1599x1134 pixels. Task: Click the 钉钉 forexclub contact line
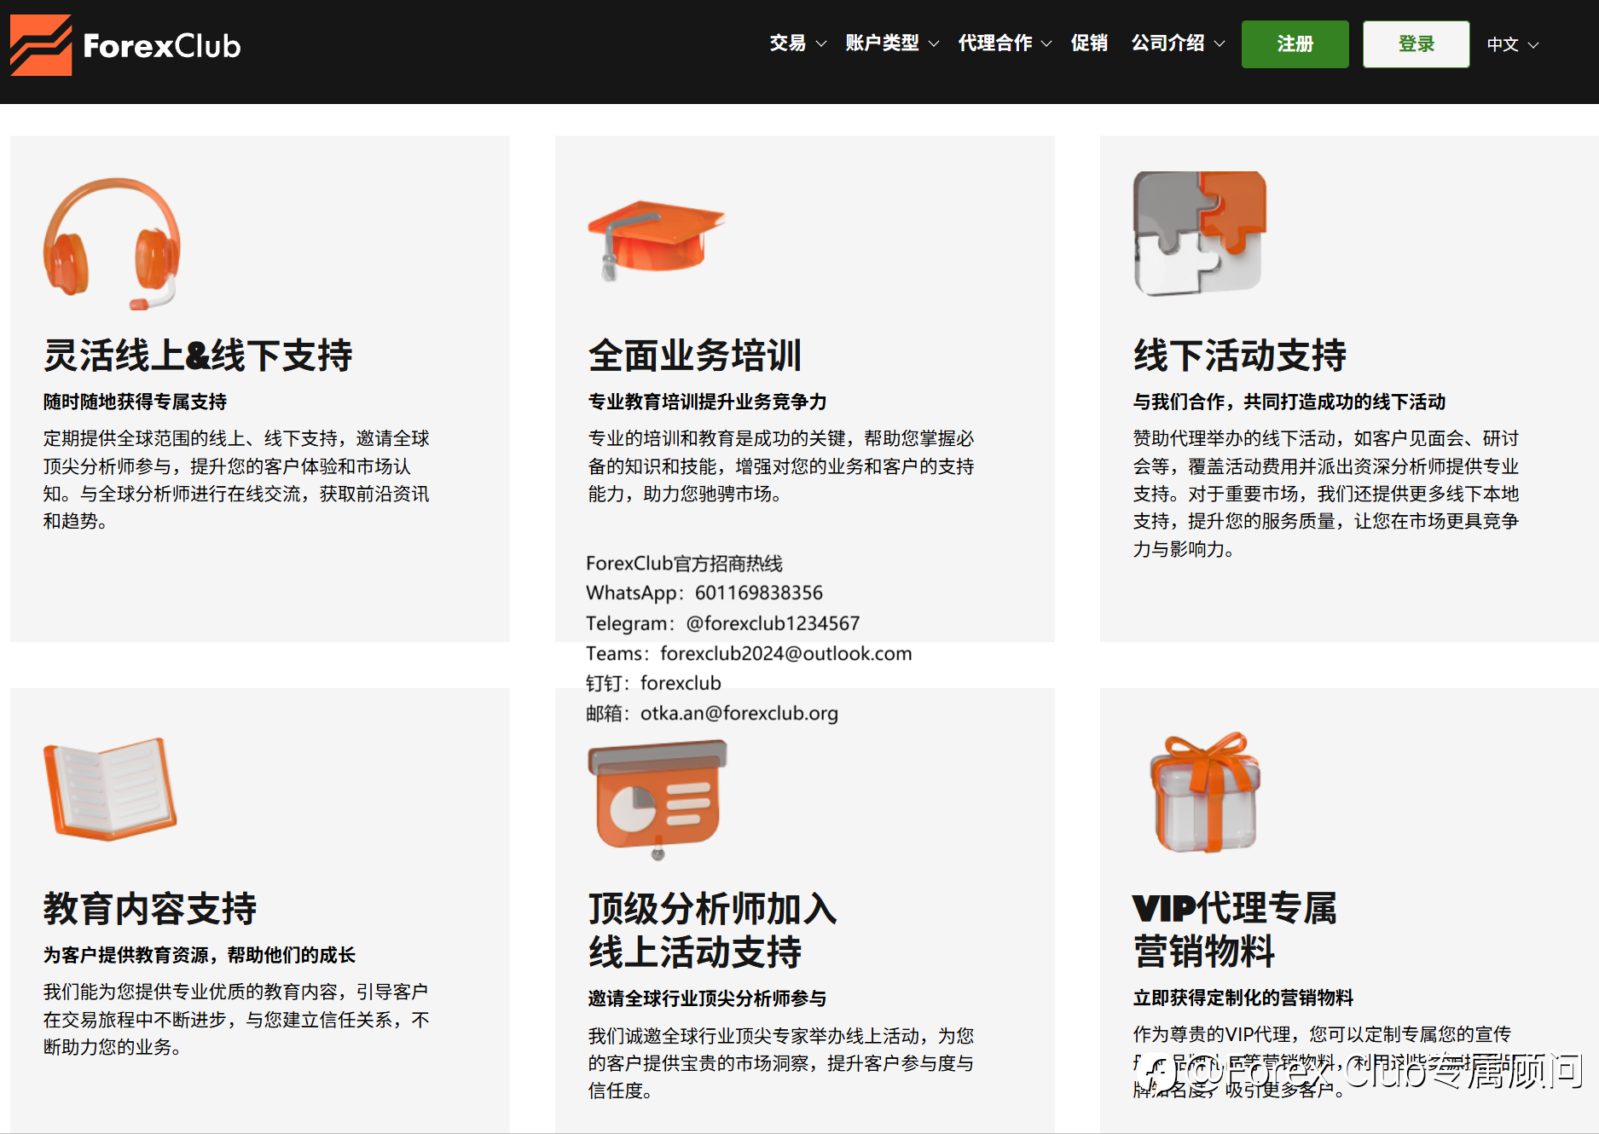pyautogui.click(x=653, y=683)
